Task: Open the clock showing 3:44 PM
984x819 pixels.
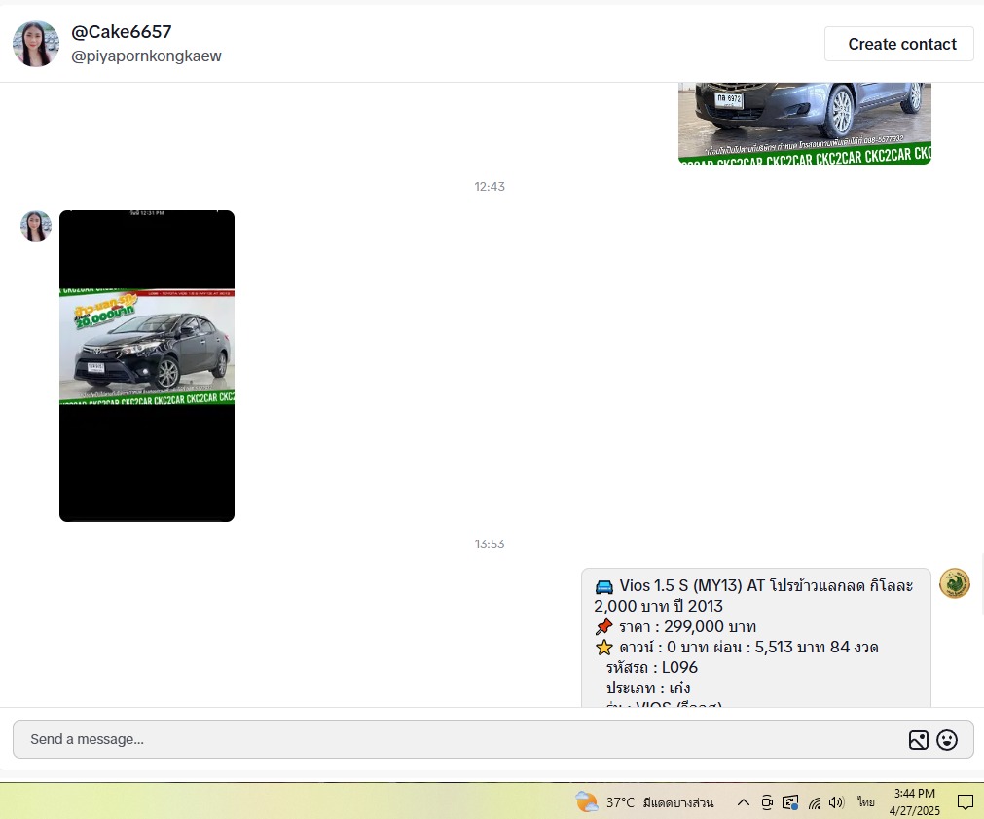Action: pyautogui.click(x=914, y=802)
